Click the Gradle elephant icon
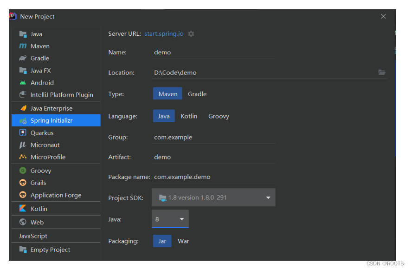 (23, 58)
